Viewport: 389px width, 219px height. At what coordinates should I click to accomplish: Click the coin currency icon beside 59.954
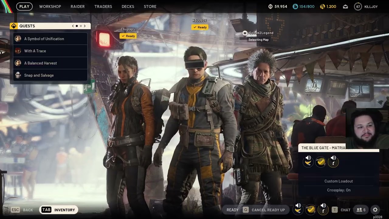coord(270,6)
